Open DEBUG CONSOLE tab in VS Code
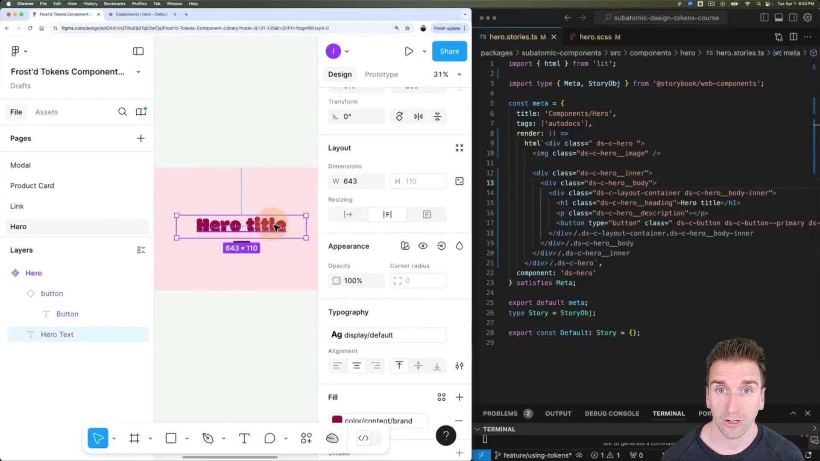Viewport: 820px width, 461px height. point(612,414)
